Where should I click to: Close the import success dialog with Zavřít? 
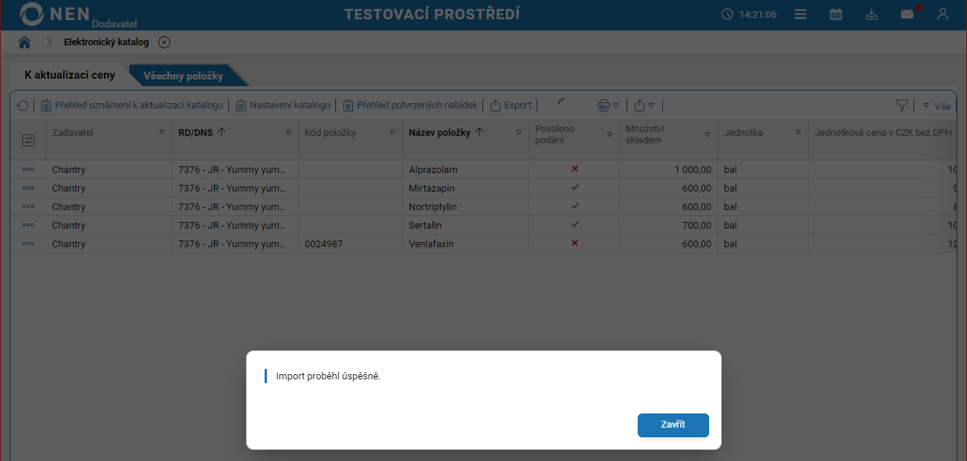click(673, 425)
